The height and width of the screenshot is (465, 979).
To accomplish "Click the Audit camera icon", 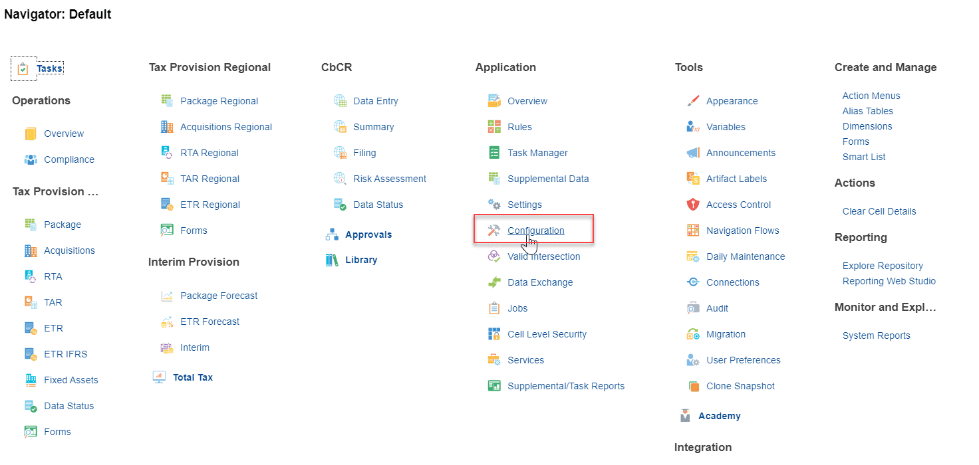I will coord(693,308).
